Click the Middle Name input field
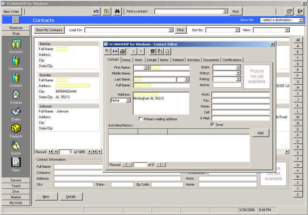The image size is (308, 215). pyautogui.click(x=161, y=73)
